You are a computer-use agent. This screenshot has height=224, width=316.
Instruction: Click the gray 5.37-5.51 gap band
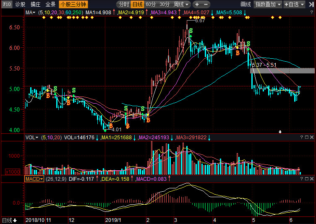coord(282,71)
